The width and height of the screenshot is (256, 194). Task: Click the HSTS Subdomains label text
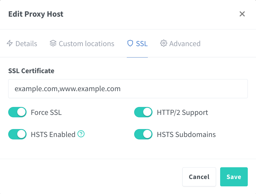click(x=186, y=135)
